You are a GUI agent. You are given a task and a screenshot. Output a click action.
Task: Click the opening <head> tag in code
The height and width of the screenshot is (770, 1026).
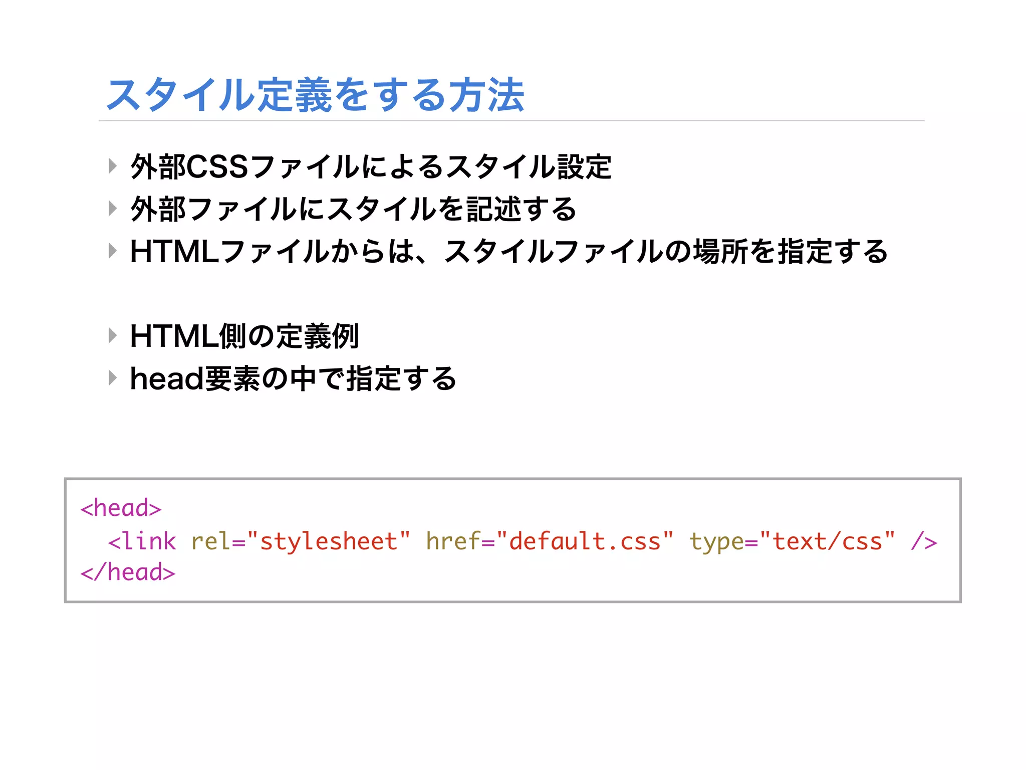click(121, 508)
